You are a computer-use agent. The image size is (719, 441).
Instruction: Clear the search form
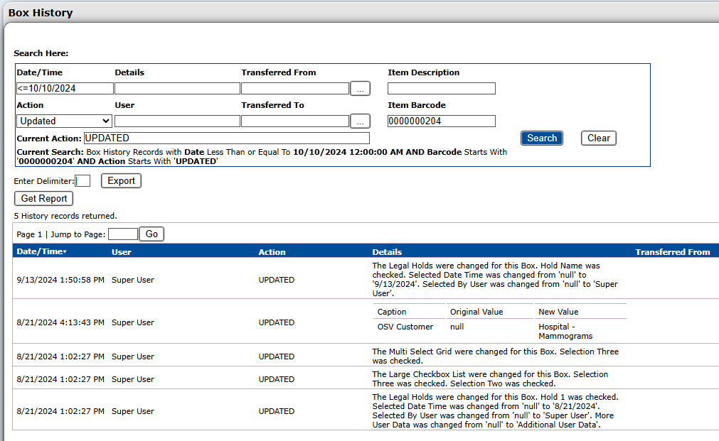(x=598, y=138)
